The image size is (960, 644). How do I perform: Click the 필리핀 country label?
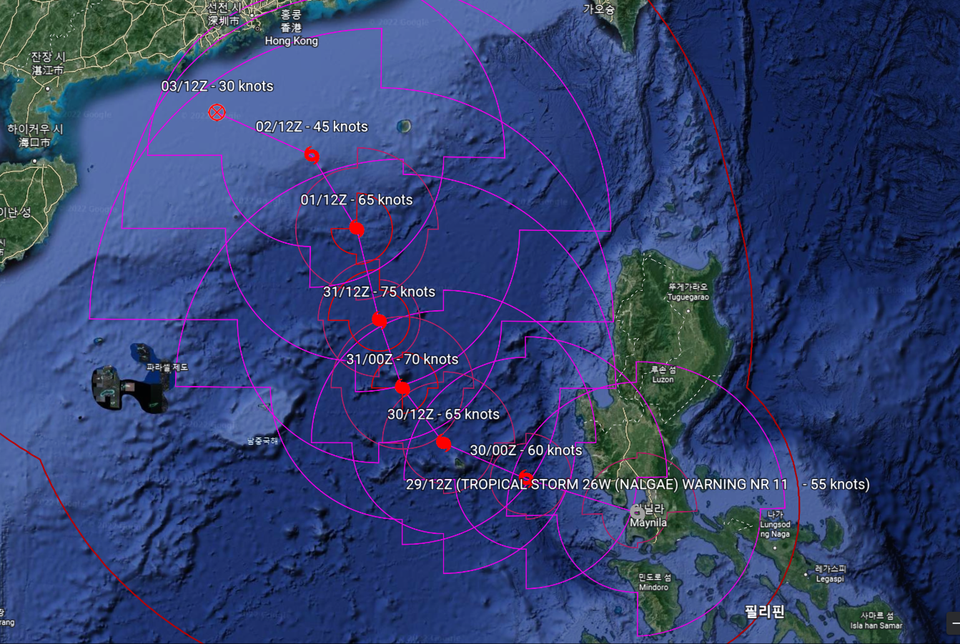(x=765, y=613)
